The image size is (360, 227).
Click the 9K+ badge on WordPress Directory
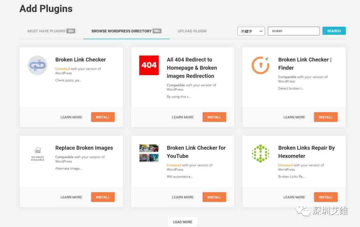coord(157,31)
